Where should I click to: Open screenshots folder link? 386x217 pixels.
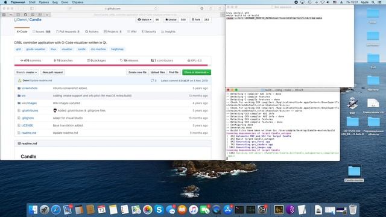click(30, 88)
